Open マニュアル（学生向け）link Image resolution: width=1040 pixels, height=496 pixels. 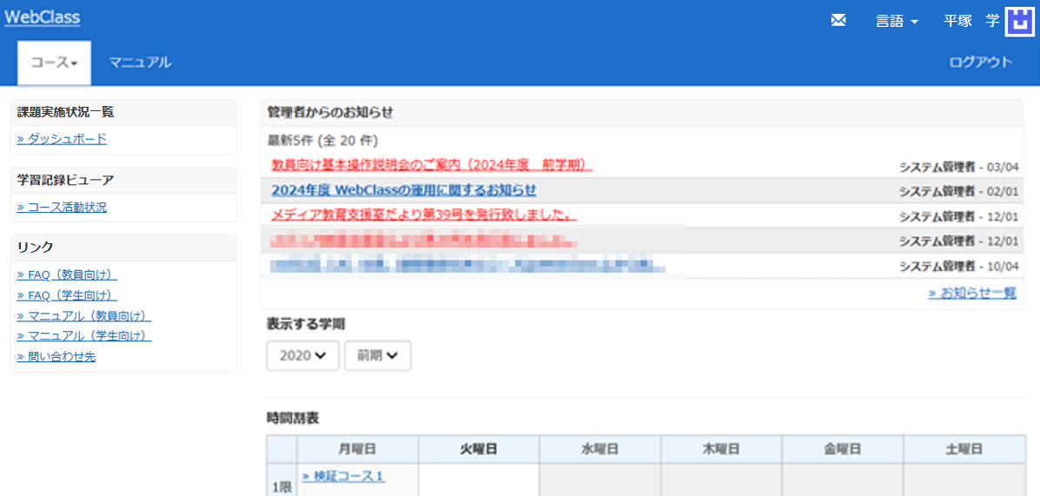83,335
